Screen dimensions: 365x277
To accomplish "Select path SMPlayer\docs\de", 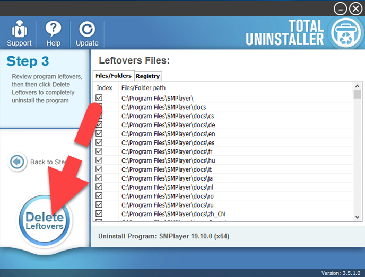I will coord(168,125).
